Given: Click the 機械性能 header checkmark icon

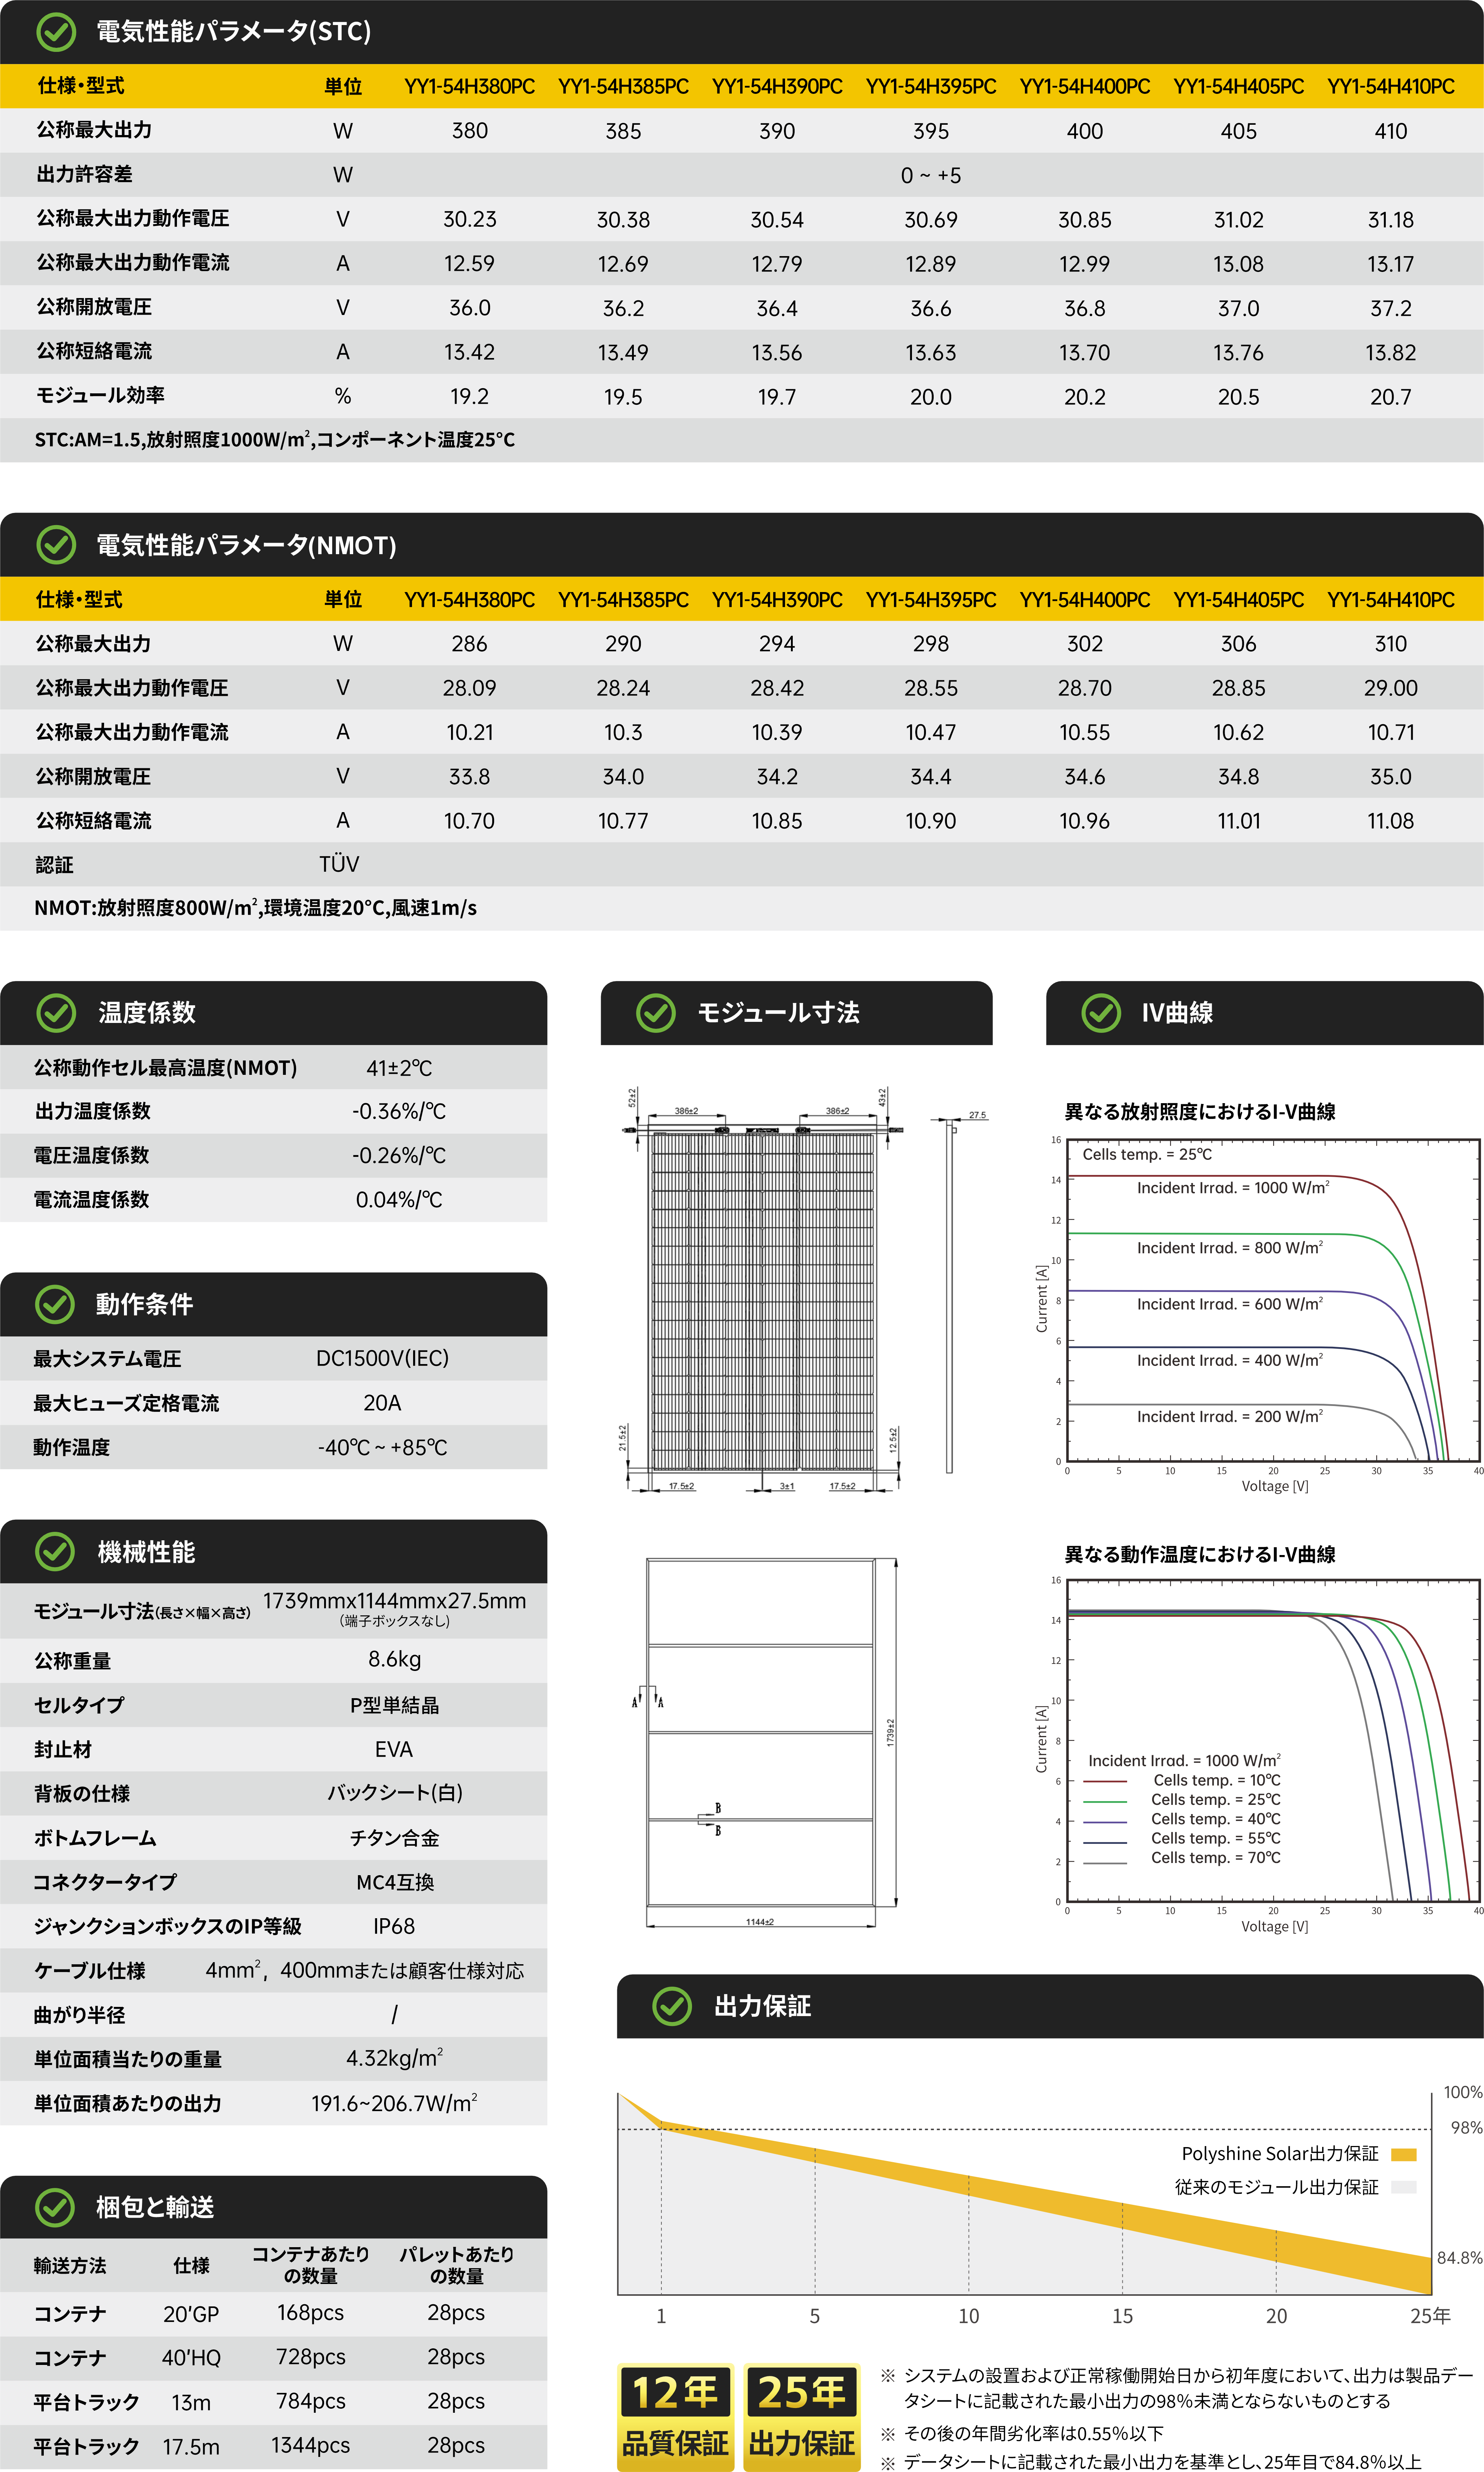Looking at the screenshot, I should (x=55, y=1552).
